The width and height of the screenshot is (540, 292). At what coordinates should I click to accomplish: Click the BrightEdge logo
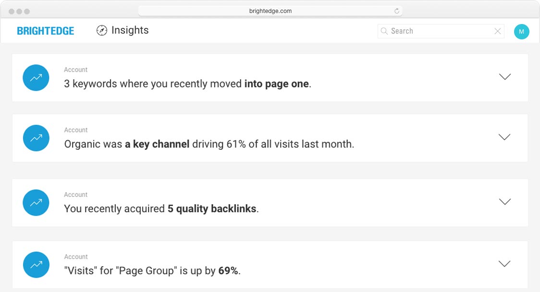(x=46, y=31)
